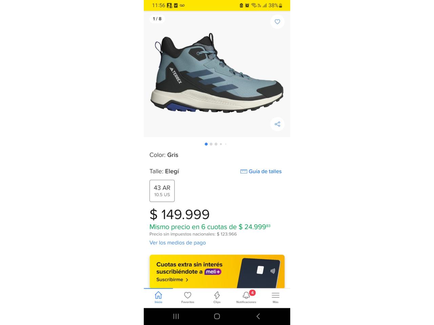Tap the Terrex shoe product image
Image resolution: width=434 pixels, height=325 pixels.
click(x=217, y=73)
